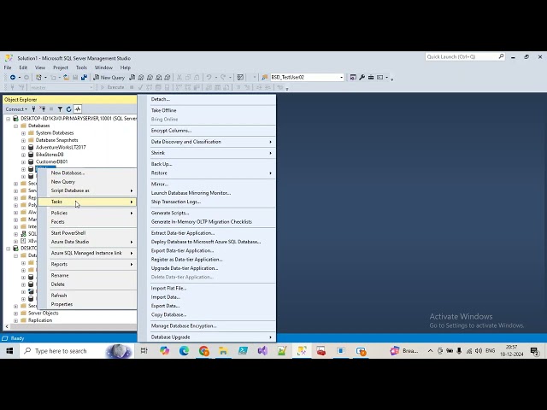Click the Disconnect icon in Object Explorer
This screenshot has width=547, height=410.
[43, 109]
